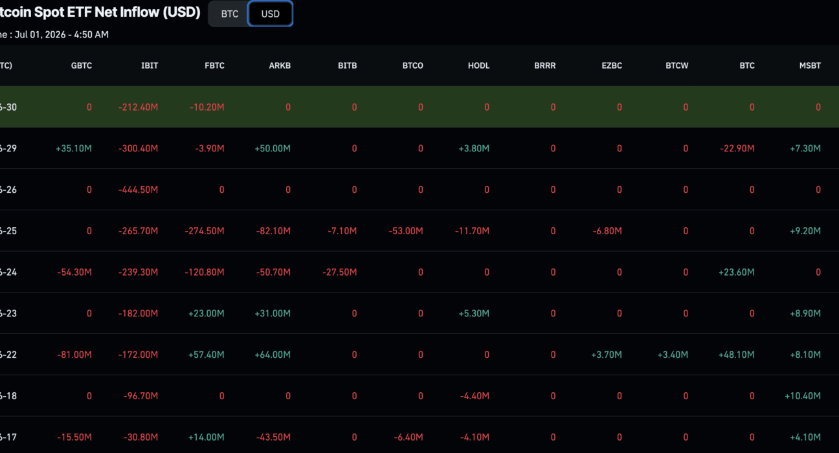Select the -6.40M BTCO cell

[408, 437]
